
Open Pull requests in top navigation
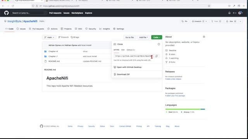pos(55,13)
